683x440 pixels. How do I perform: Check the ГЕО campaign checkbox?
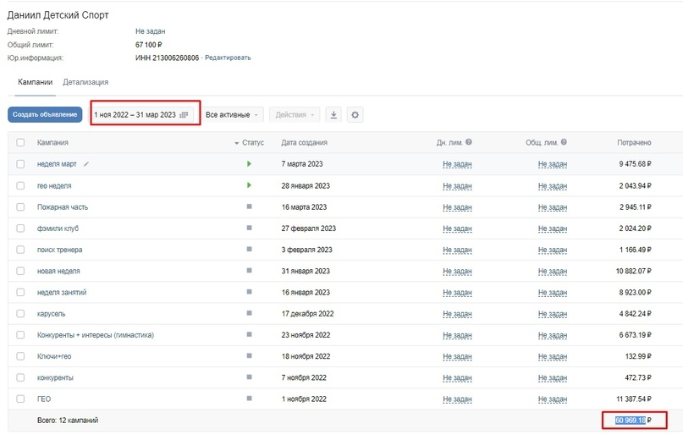pos(20,399)
